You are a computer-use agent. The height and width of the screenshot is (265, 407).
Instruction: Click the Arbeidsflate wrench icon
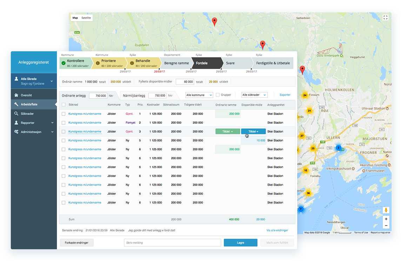point(16,104)
